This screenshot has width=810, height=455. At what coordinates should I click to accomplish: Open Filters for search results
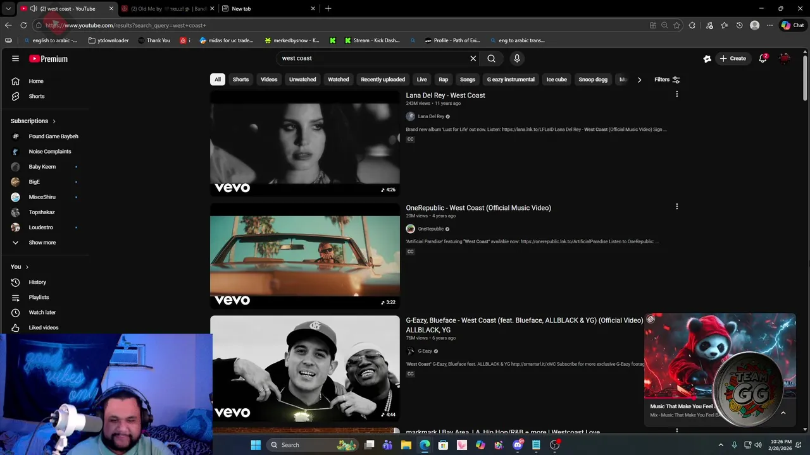point(667,80)
